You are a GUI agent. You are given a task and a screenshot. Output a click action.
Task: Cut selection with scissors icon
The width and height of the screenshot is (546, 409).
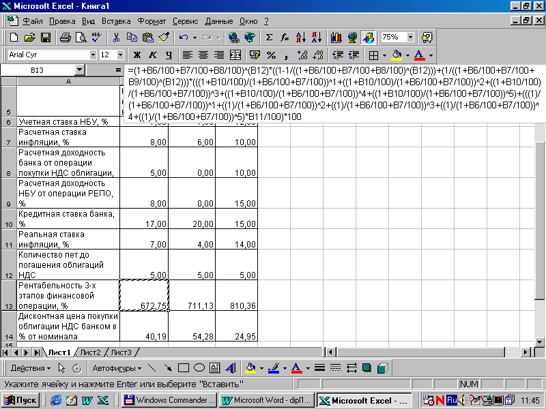[x=116, y=37]
